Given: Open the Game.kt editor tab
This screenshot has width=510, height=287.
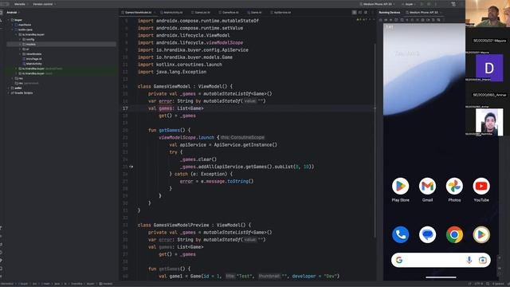Looking at the screenshot, I should pos(255,13).
